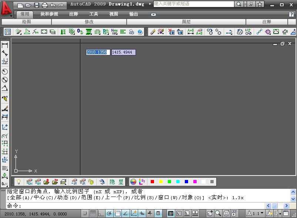Click the search magnifier button
This screenshot has height=218, width=297.
[x=239, y=4]
